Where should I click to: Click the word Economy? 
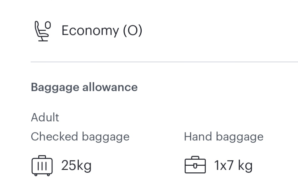point(90,31)
